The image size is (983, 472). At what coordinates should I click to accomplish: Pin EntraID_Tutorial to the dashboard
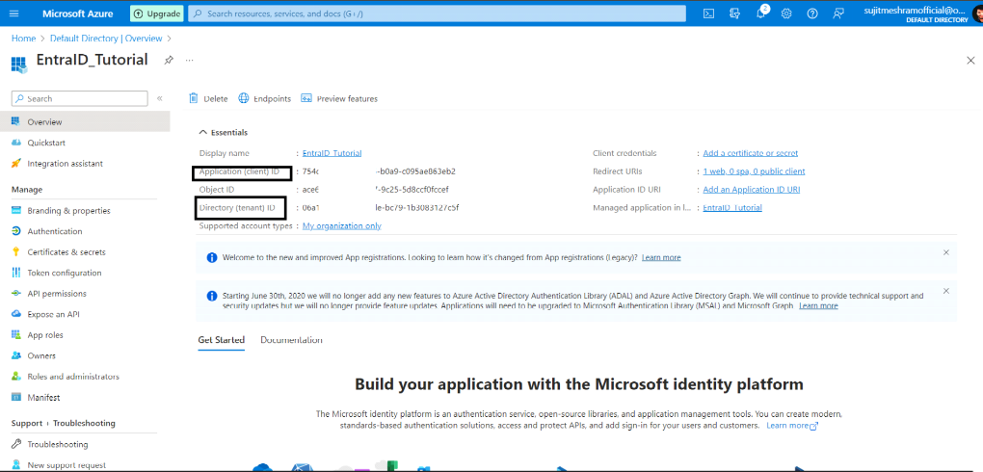click(169, 60)
